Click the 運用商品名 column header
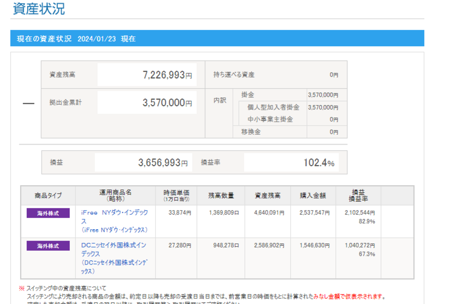This screenshot has width=463, height=304. tap(115, 195)
